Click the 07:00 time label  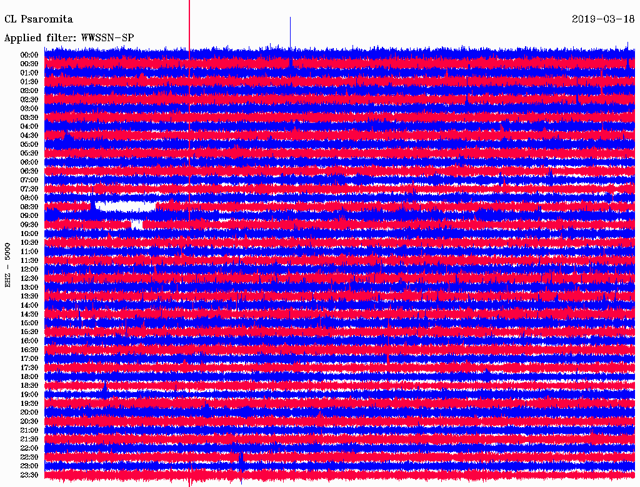(29, 180)
